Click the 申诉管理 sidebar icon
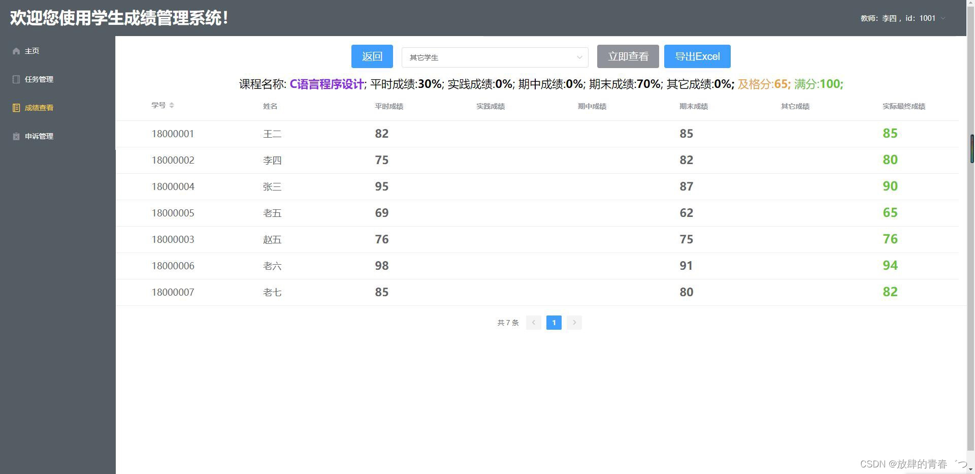Screen dimensions: 975x474 point(16,136)
